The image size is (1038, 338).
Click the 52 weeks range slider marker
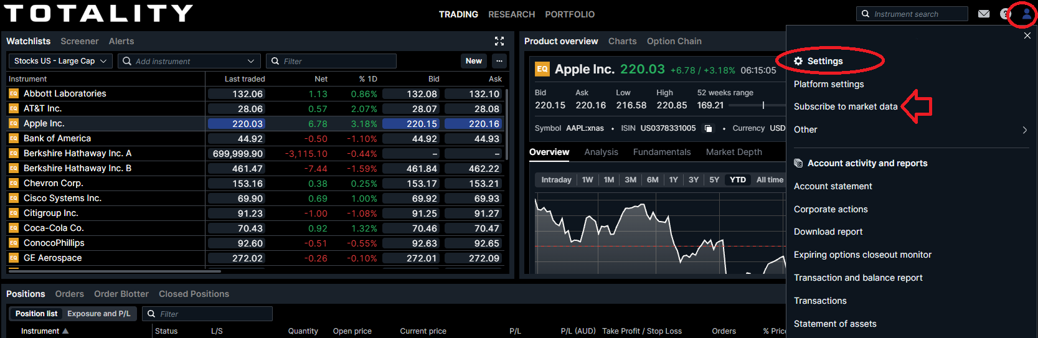[x=763, y=105]
